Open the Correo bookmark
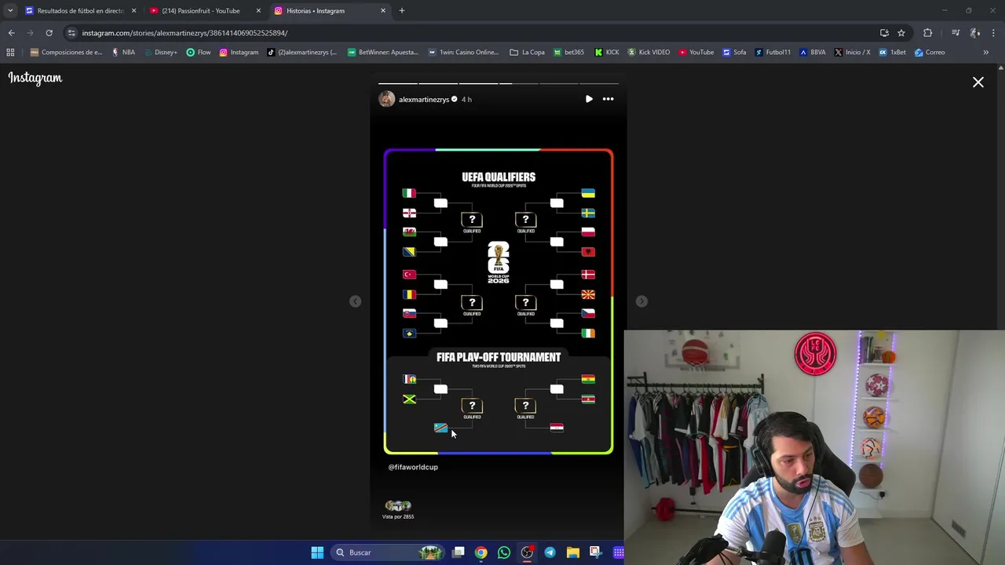Viewport: 1005px width, 565px height. [930, 53]
